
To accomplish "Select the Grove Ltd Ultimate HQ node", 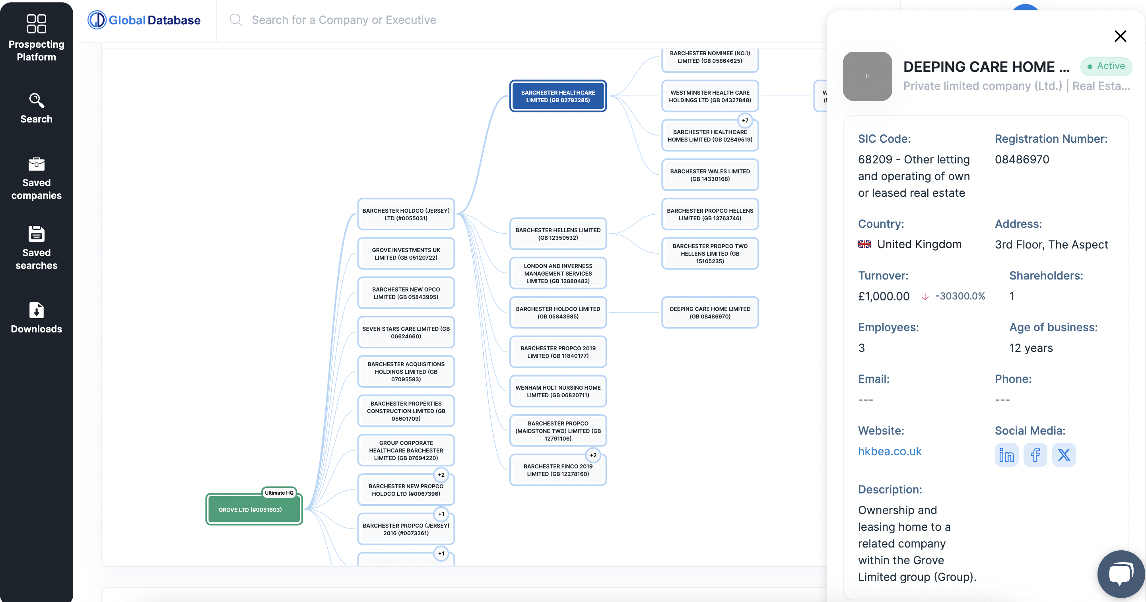I will (254, 509).
